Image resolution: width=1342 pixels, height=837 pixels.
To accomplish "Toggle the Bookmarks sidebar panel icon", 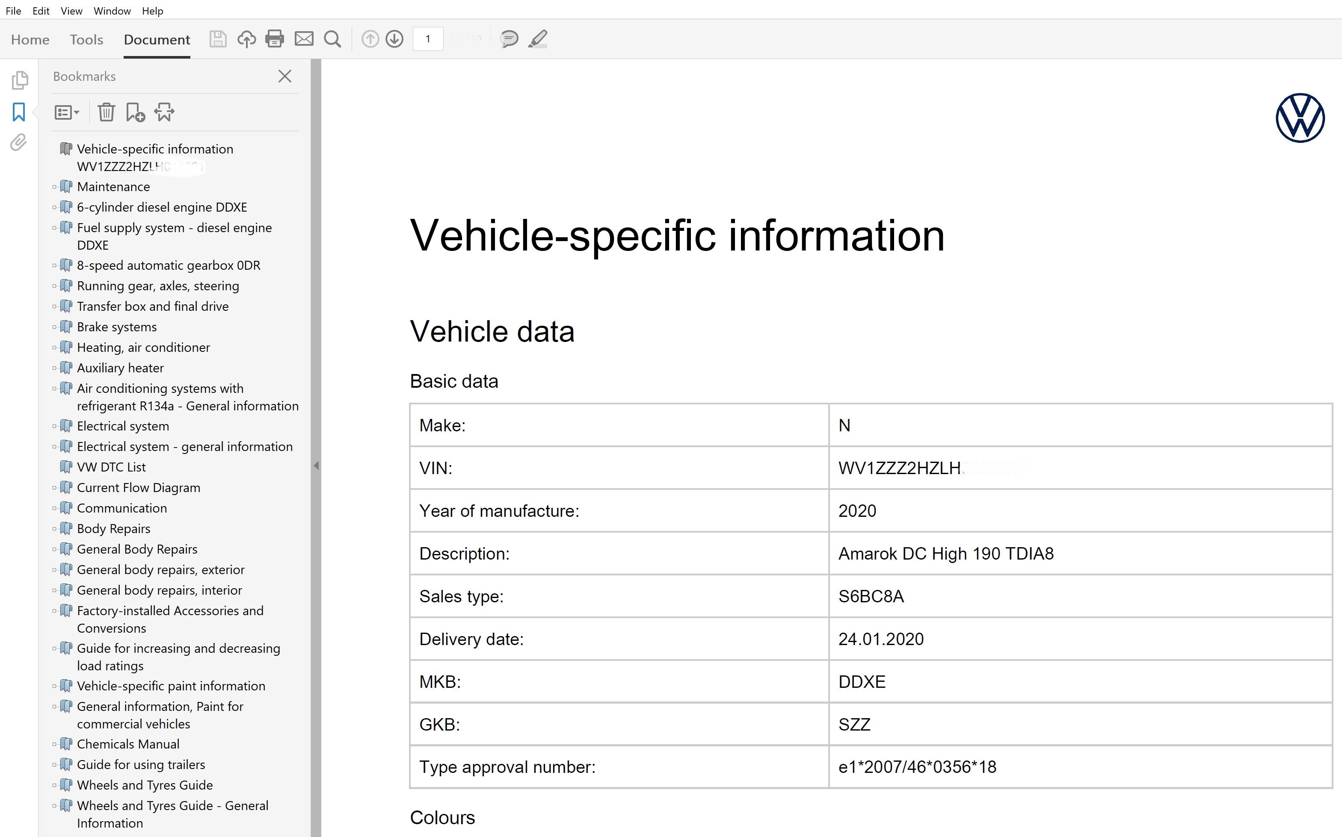I will tap(19, 112).
